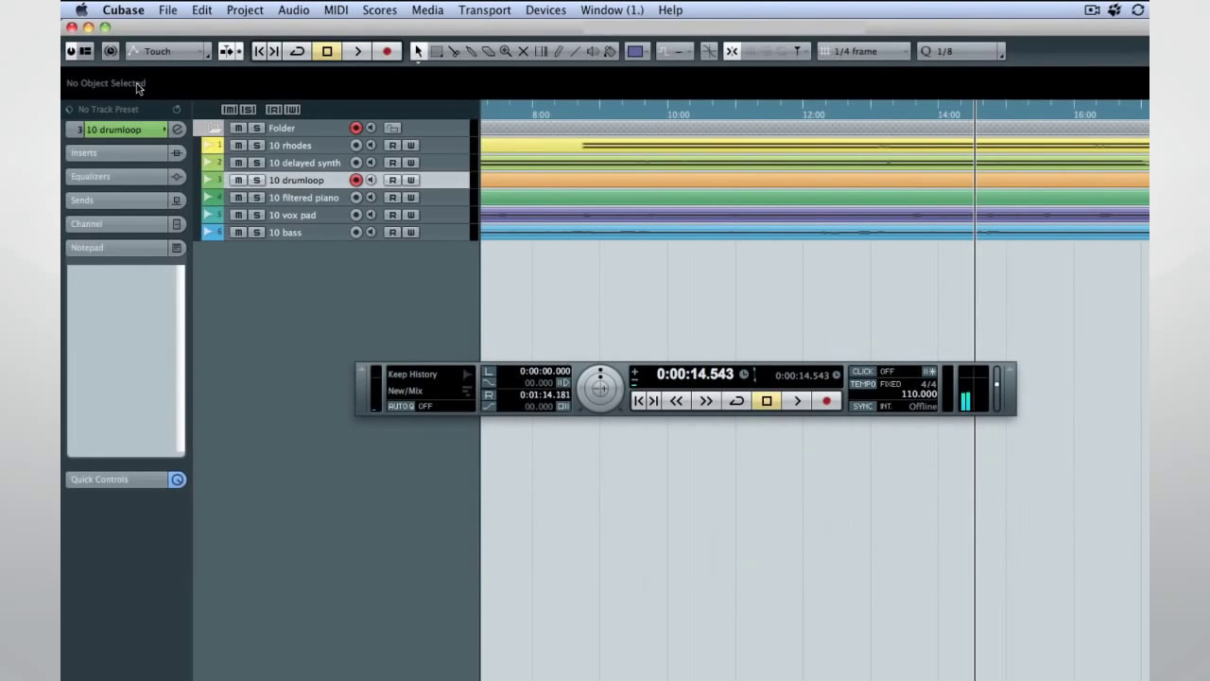Toggle the metronome CLICK button in transport
1210x681 pixels.
[x=863, y=372]
